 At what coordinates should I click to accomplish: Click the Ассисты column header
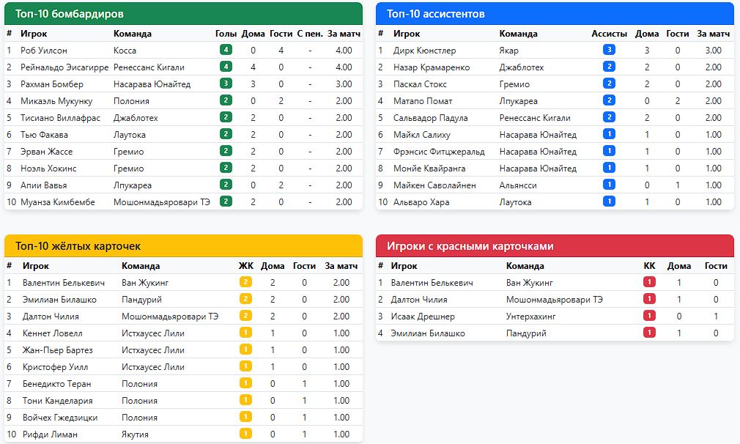pyautogui.click(x=609, y=34)
